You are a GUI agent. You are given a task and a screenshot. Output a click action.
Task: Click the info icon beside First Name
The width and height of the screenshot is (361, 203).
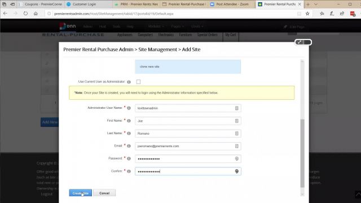pos(129,121)
